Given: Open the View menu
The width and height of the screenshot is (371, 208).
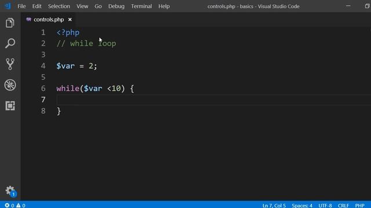Looking at the screenshot, I should (82, 6).
